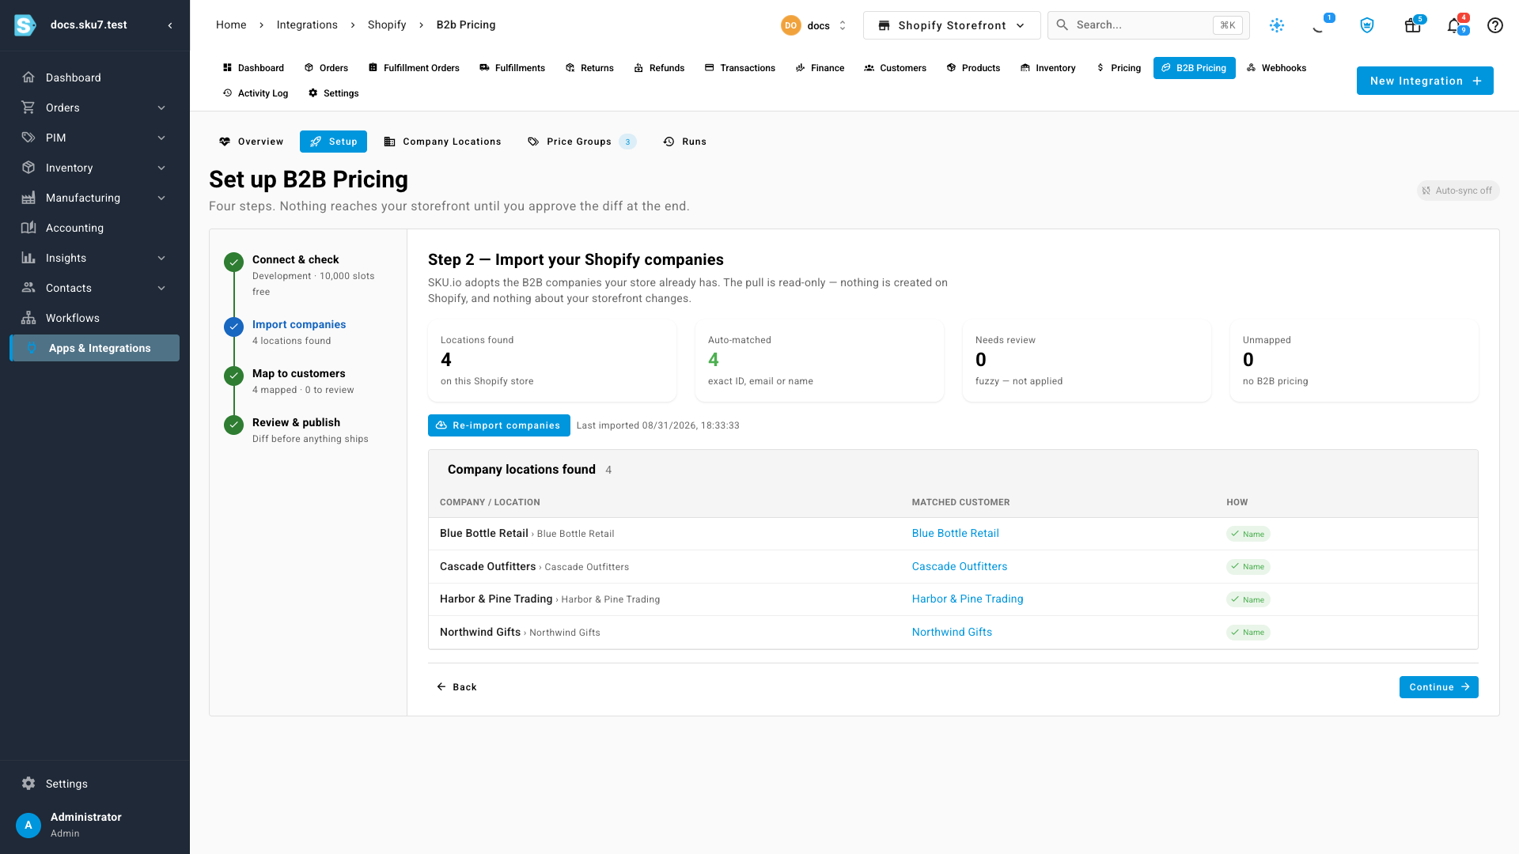1519x854 pixels.
Task: Click the Administrator avatar
Action: 28,825
